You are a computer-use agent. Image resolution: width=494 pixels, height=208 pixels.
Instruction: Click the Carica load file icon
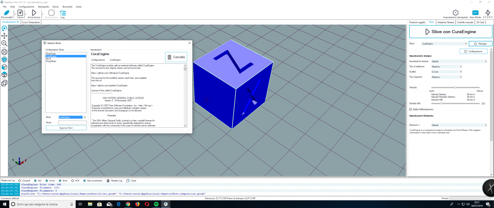[x=20, y=13]
